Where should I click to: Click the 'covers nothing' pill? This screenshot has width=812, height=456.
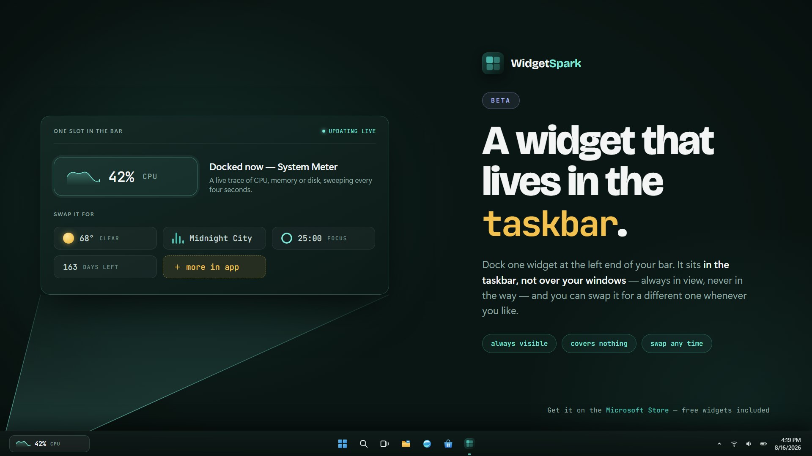click(599, 344)
